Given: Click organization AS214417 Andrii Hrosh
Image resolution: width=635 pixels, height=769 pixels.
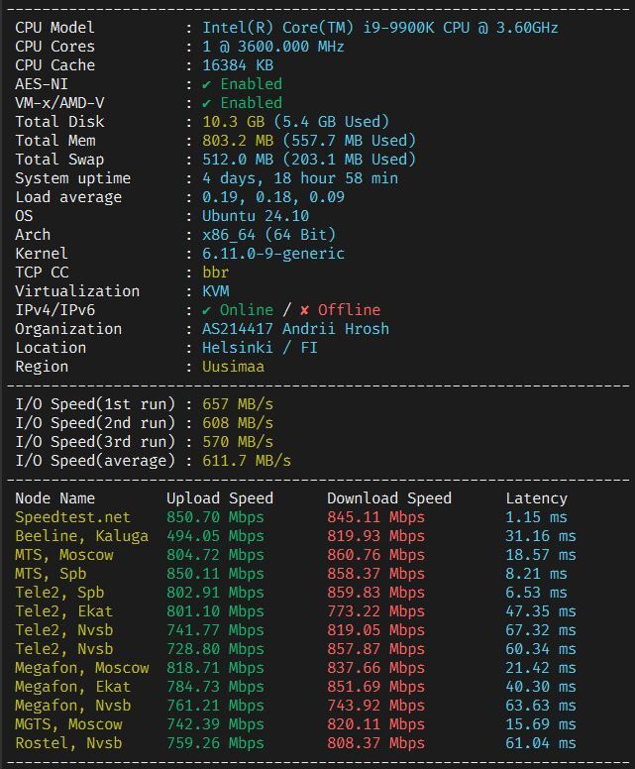Looking at the screenshot, I should (x=295, y=329).
